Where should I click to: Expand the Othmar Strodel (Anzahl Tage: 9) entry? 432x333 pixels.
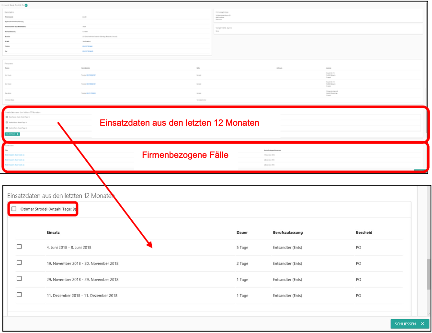point(49,209)
